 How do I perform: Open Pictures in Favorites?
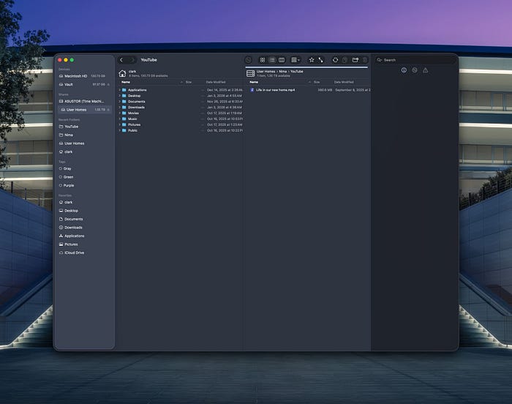point(85,244)
